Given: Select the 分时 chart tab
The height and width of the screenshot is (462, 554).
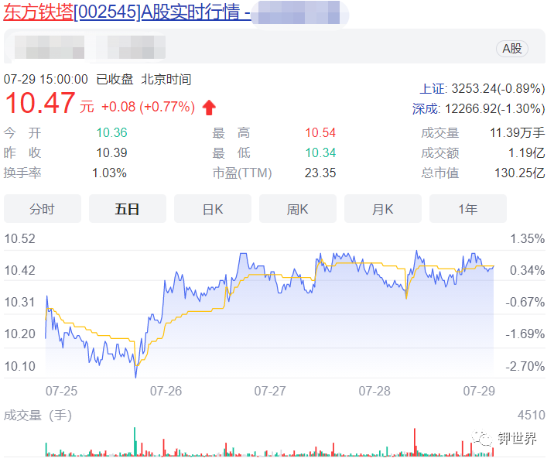Looking at the screenshot, I should pos(43,209).
